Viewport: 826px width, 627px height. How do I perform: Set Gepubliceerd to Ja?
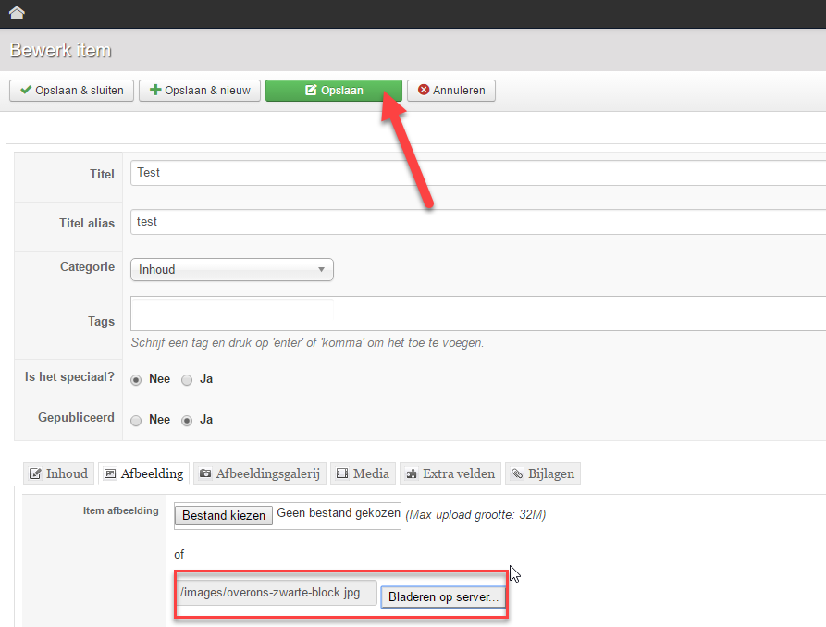[x=187, y=421]
